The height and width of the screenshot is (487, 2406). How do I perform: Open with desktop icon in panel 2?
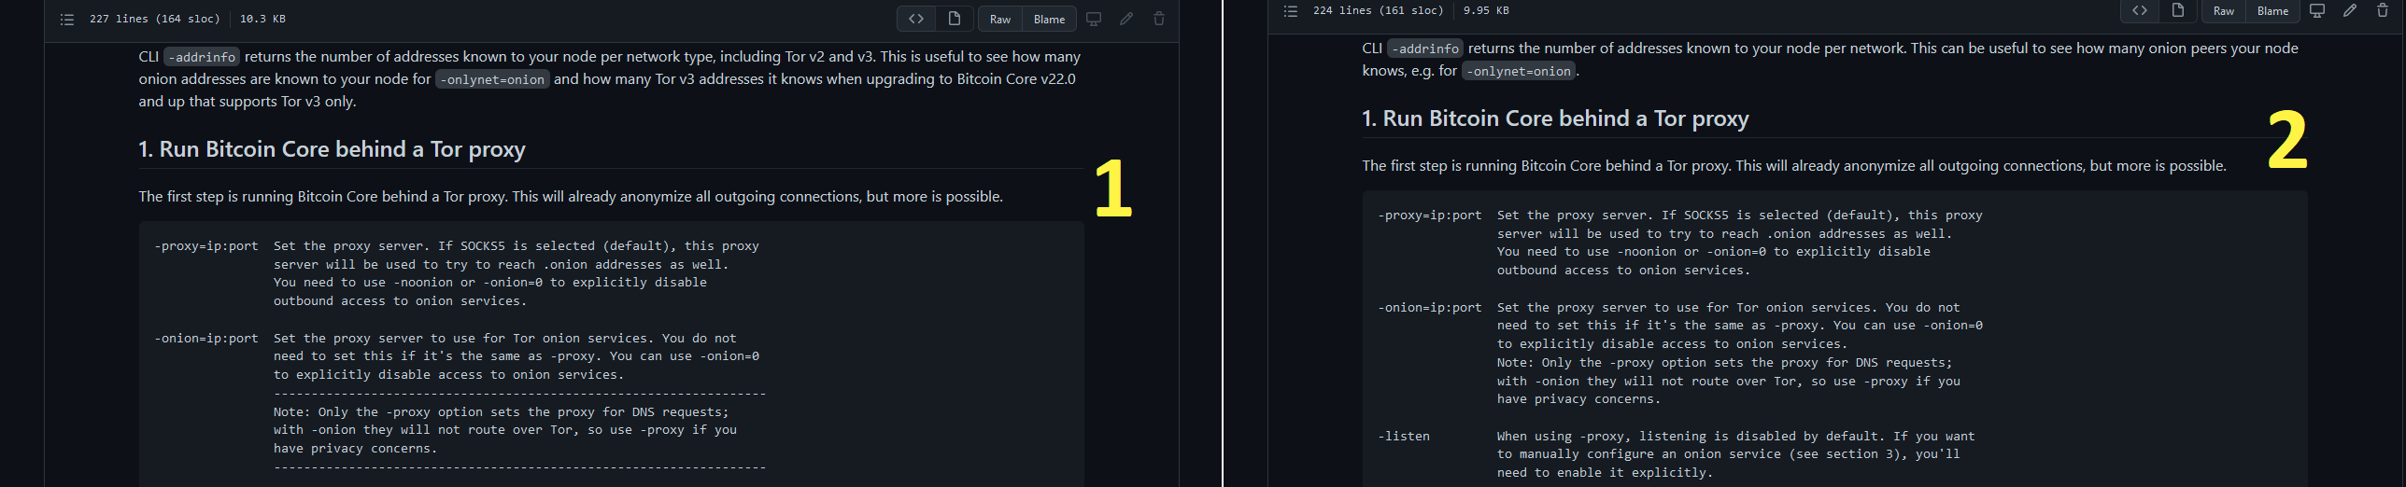(x=2317, y=10)
